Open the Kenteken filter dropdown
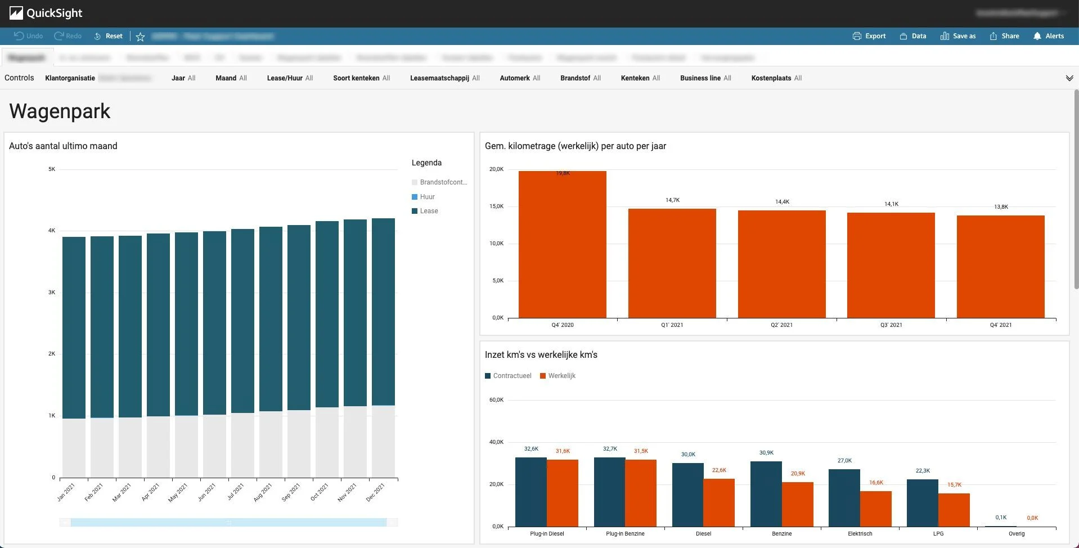 click(640, 78)
